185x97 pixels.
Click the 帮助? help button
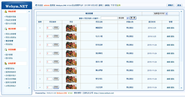point(170,5)
